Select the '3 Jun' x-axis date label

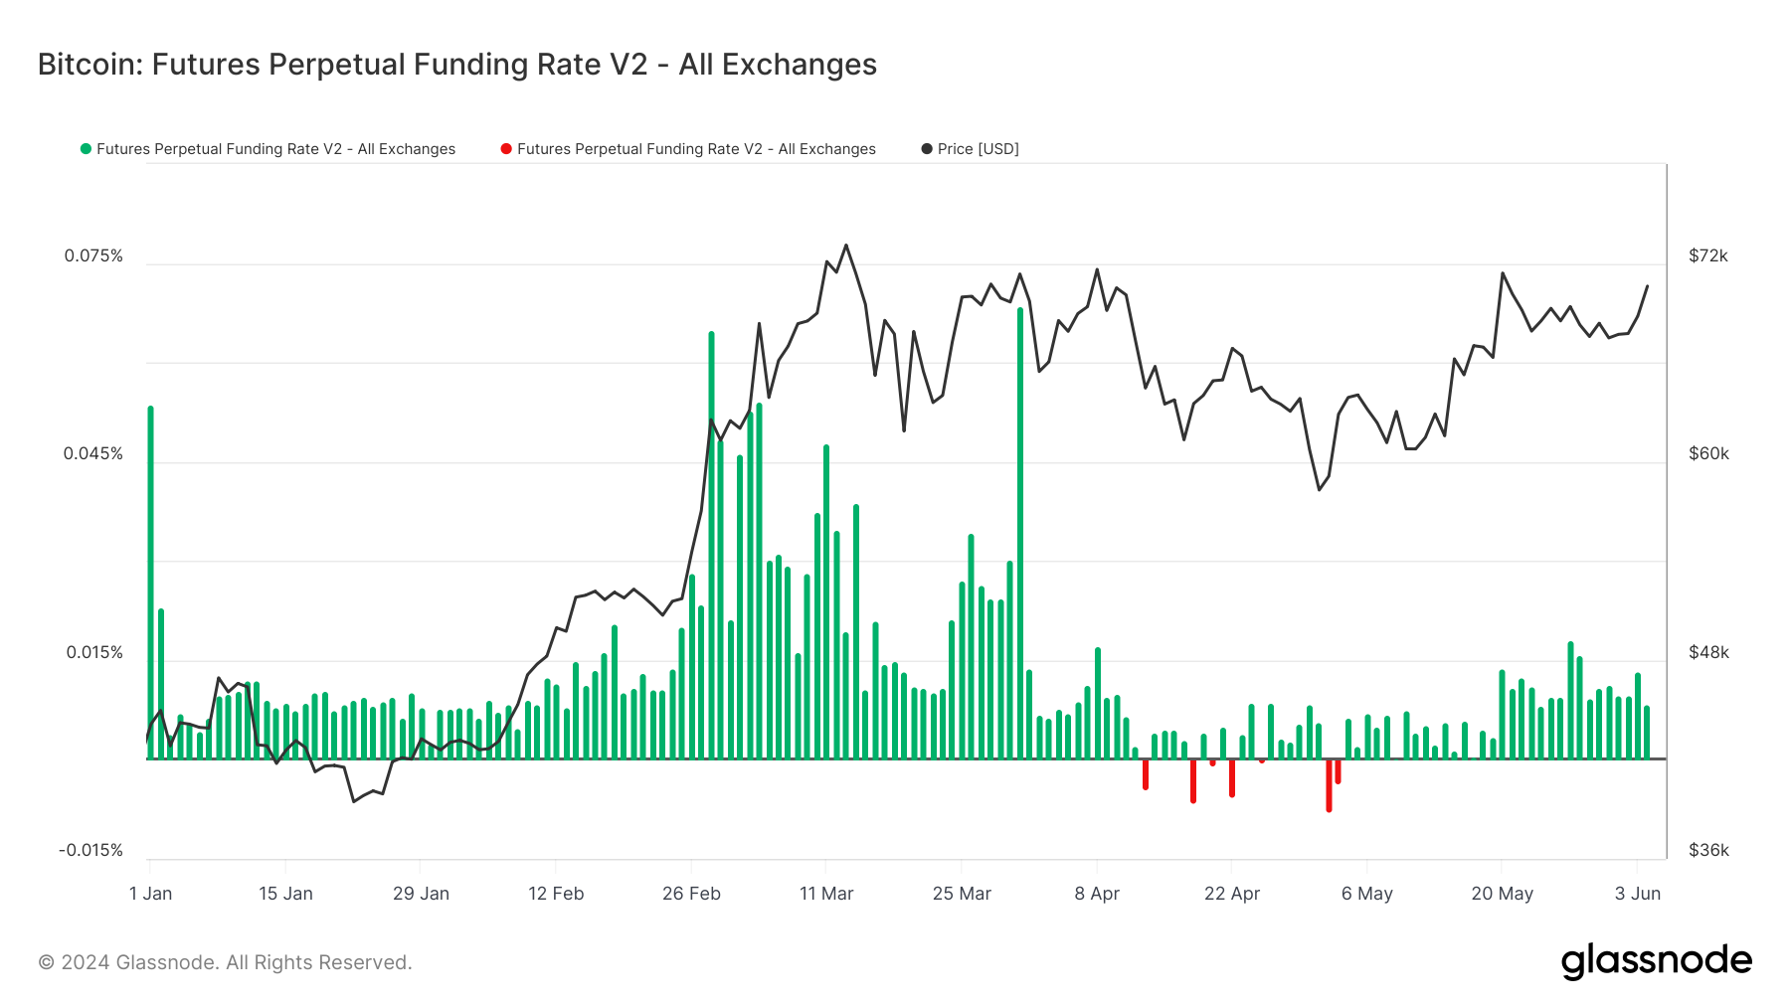point(1637,894)
